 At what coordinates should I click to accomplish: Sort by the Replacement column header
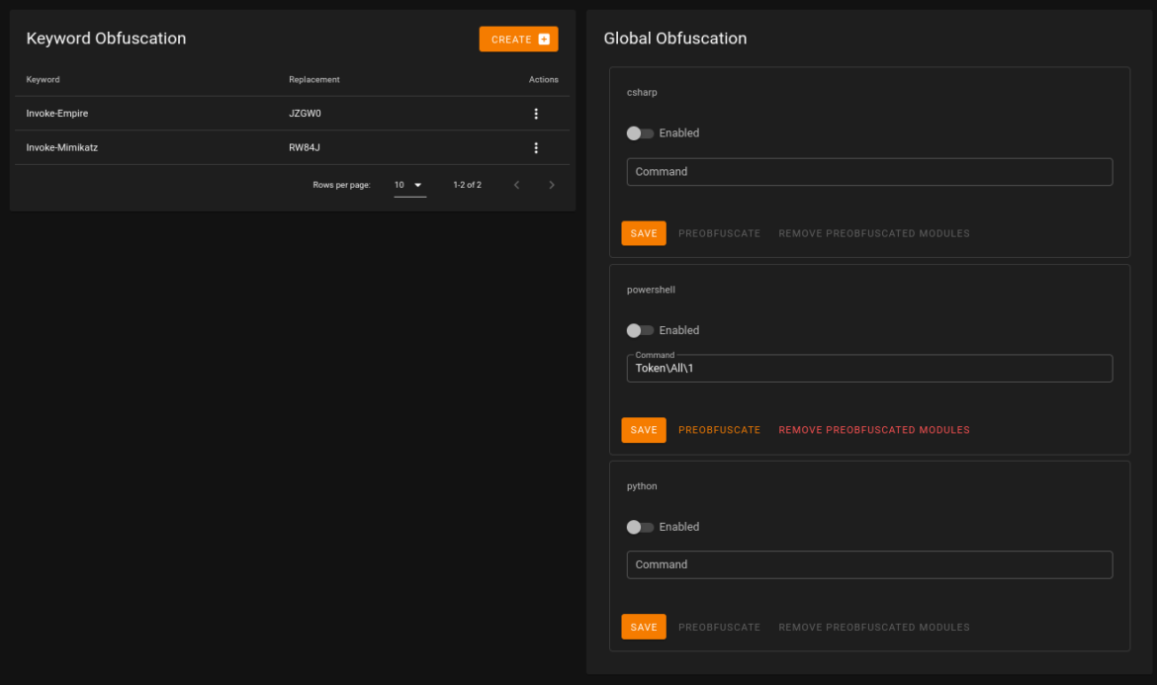point(313,79)
